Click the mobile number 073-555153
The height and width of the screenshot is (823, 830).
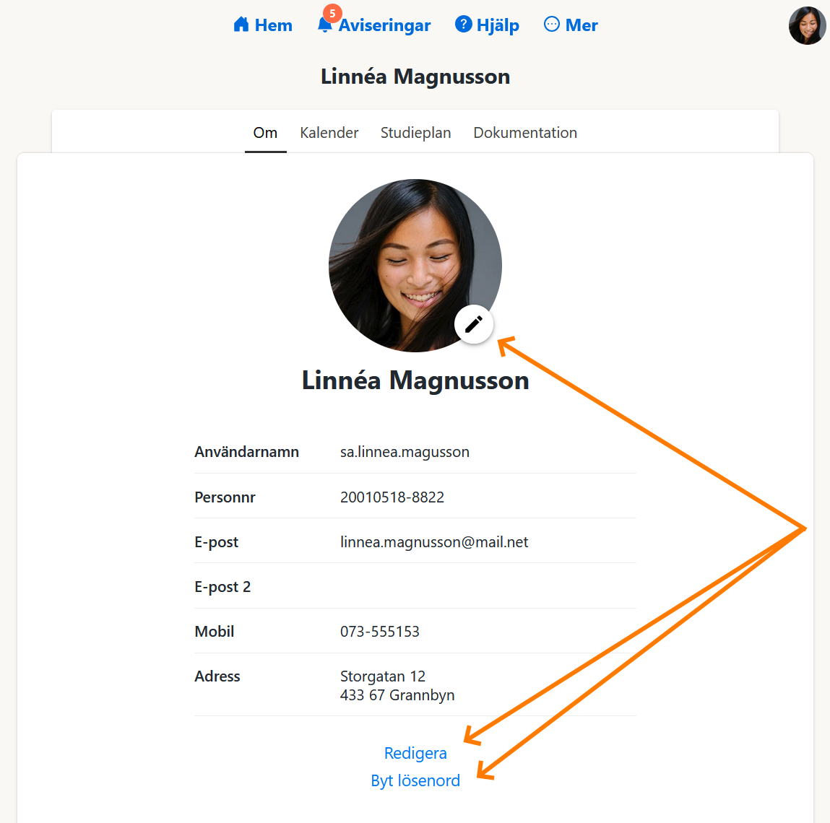pyautogui.click(x=380, y=631)
